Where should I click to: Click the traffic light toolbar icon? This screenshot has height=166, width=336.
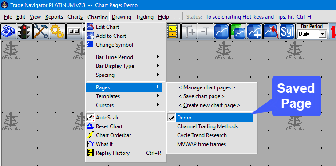click(x=25, y=31)
